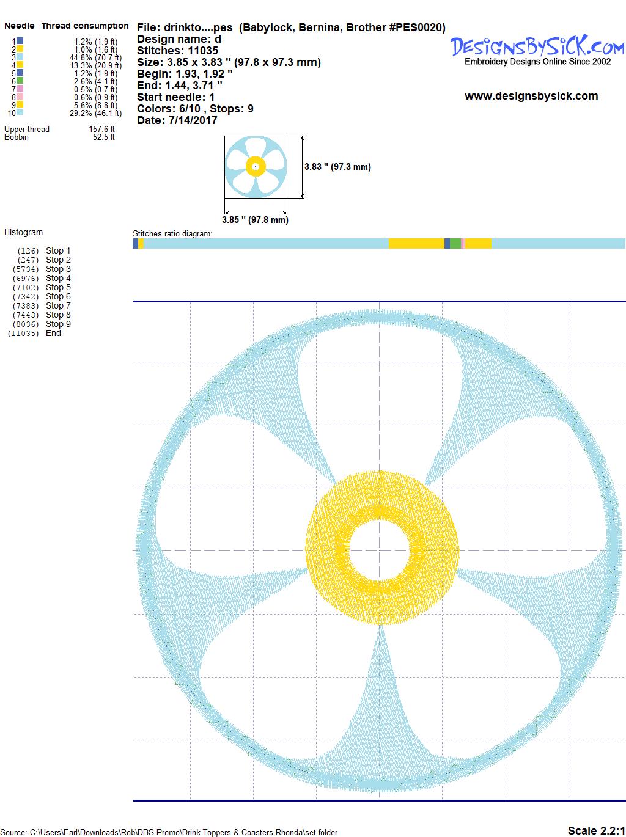Image resolution: width=626 pixels, height=837 pixels.
Task: Click the DesignsBySick.com logo
Action: click(537, 46)
